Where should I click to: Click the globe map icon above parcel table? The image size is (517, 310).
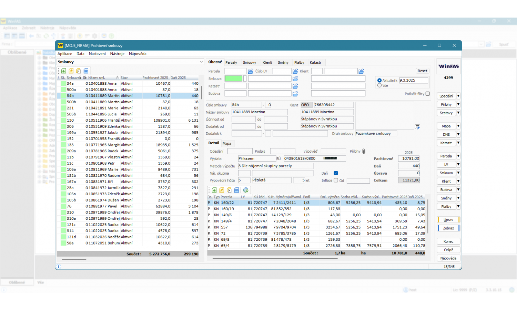[x=246, y=190]
